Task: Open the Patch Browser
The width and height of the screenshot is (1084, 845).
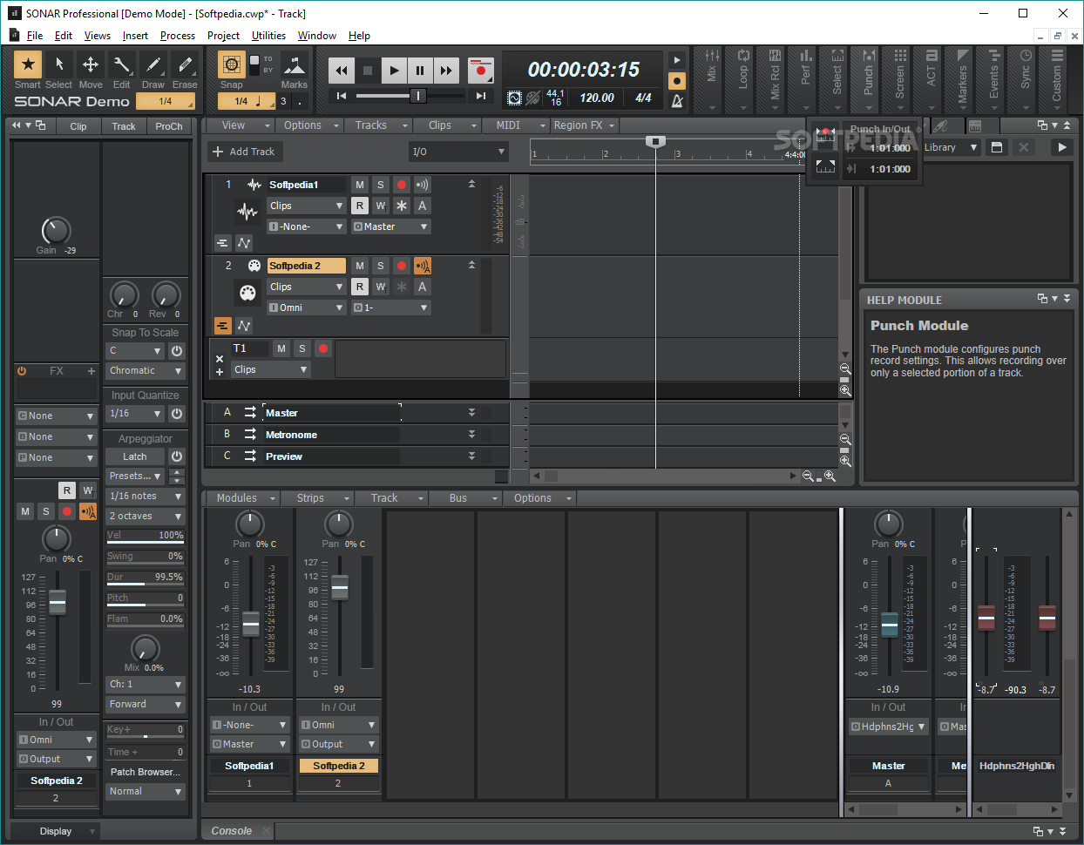Action: pyautogui.click(x=146, y=772)
